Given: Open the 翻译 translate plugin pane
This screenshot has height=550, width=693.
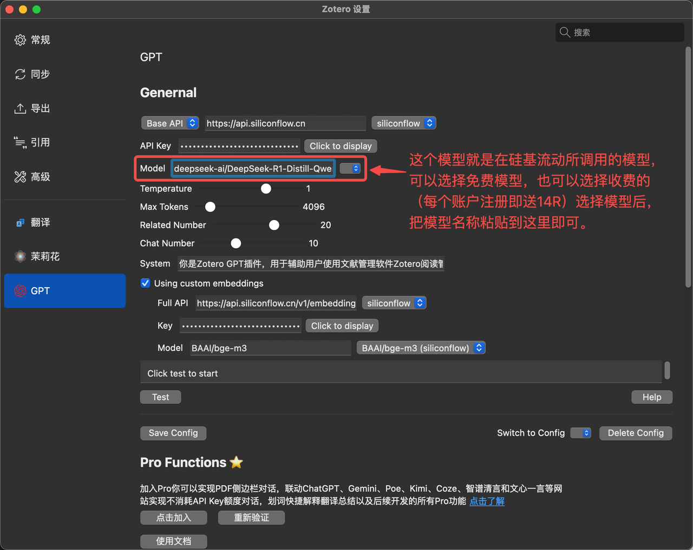Looking at the screenshot, I should pos(65,222).
